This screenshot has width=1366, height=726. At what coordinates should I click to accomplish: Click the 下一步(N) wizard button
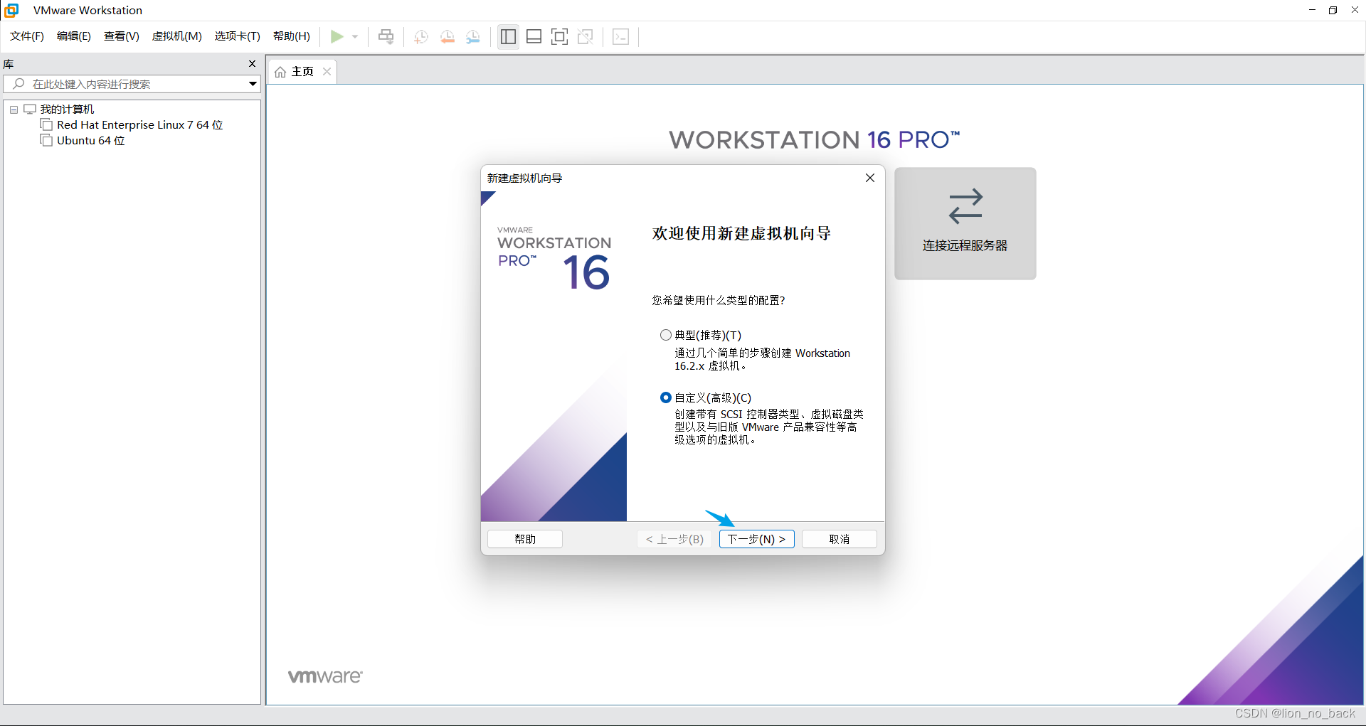pyautogui.click(x=756, y=539)
